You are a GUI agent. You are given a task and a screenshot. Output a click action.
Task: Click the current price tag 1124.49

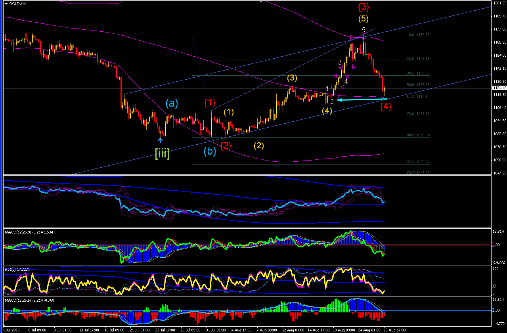[499, 88]
